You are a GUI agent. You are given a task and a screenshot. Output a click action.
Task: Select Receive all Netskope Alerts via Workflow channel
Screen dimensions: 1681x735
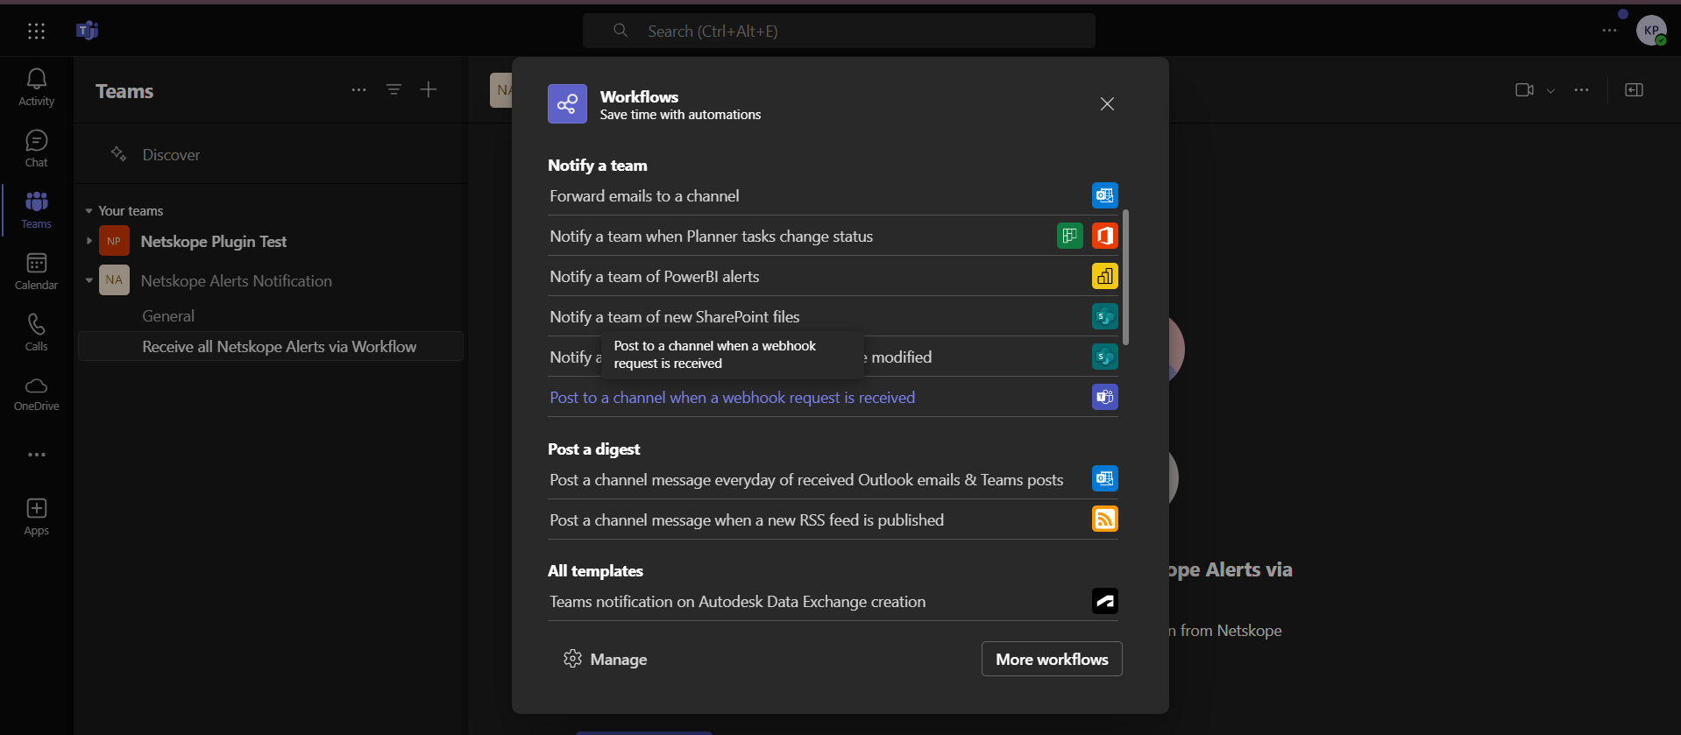pos(270,347)
